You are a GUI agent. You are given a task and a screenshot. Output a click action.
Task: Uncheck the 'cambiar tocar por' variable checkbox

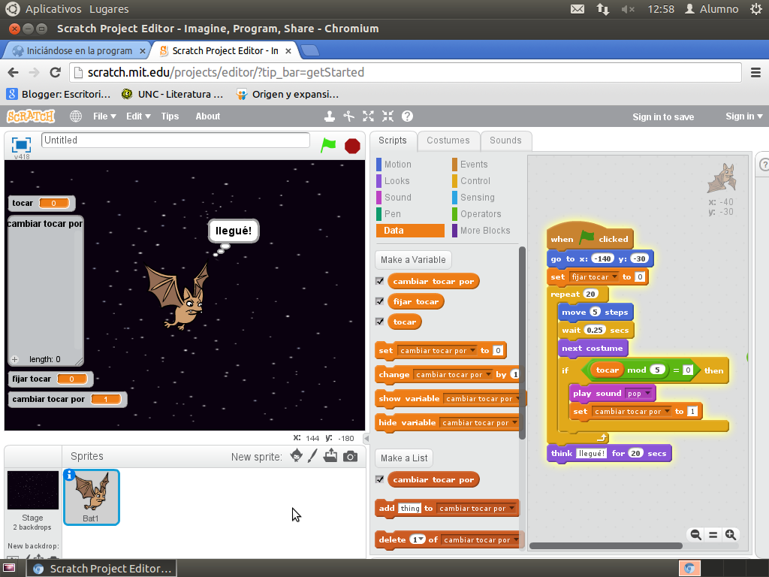click(379, 281)
